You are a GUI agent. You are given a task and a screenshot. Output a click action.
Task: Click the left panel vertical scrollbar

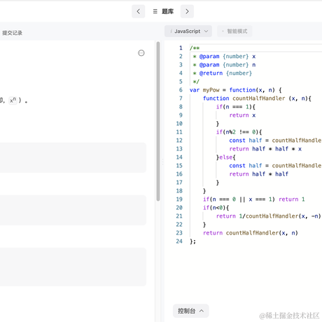tap(158, 121)
